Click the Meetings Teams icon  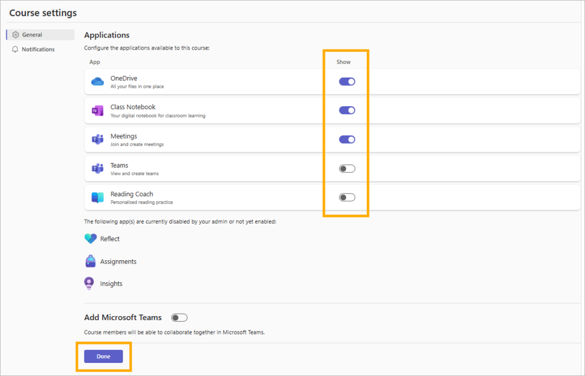click(x=97, y=139)
